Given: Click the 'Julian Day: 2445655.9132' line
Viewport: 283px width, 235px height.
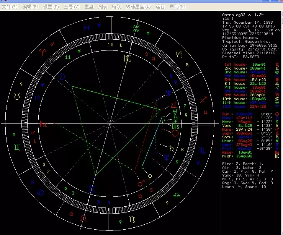Looking at the screenshot, I should click(250, 45).
